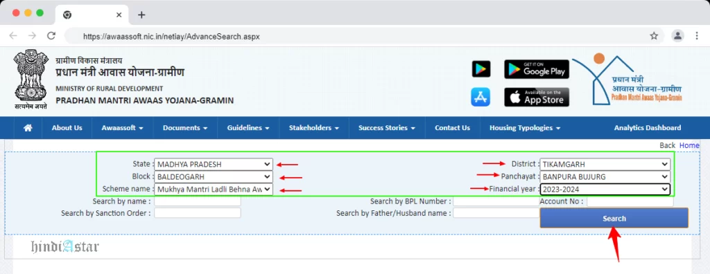
Task: Expand the Housing Typologies menu
Action: pyautogui.click(x=525, y=128)
